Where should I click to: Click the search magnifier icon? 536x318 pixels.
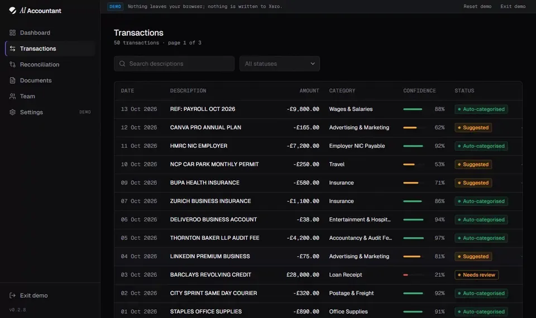point(122,64)
